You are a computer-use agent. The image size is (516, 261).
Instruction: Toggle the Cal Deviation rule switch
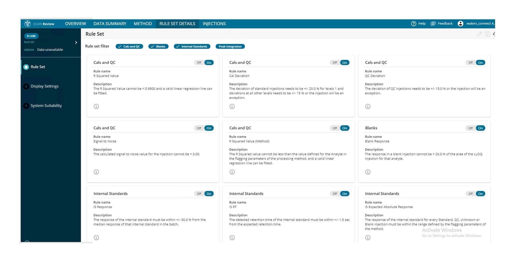point(340,63)
